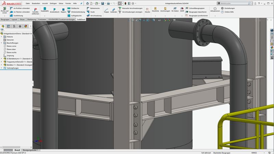Expand the Beschriftungen tree node

2,43
